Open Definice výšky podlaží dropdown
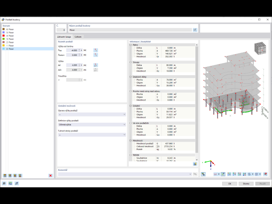This screenshot has width=272, height=204. (x=92, y=125)
